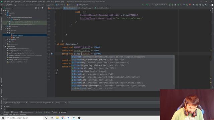Click the Cortana circle icon on taskbar
The width and height of the screenshot is (214, 120).
(46, 118)
